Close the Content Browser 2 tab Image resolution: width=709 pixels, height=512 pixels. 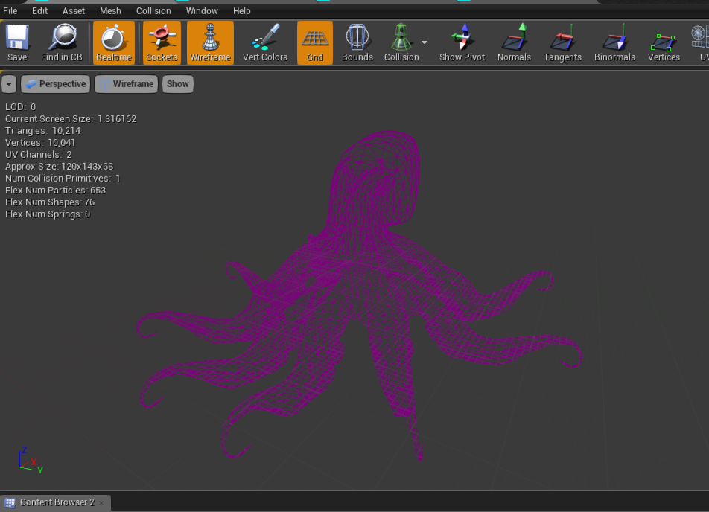click(x=102, y=502)
